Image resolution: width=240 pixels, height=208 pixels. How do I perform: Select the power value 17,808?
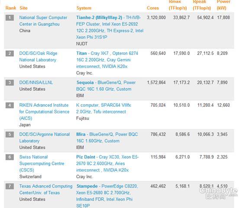(x=224, y=18)
